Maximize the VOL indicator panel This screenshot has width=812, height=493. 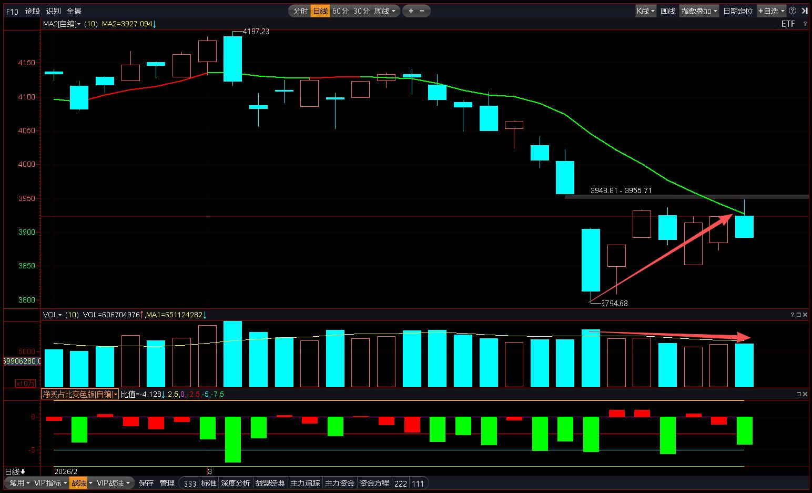(798, 315)
